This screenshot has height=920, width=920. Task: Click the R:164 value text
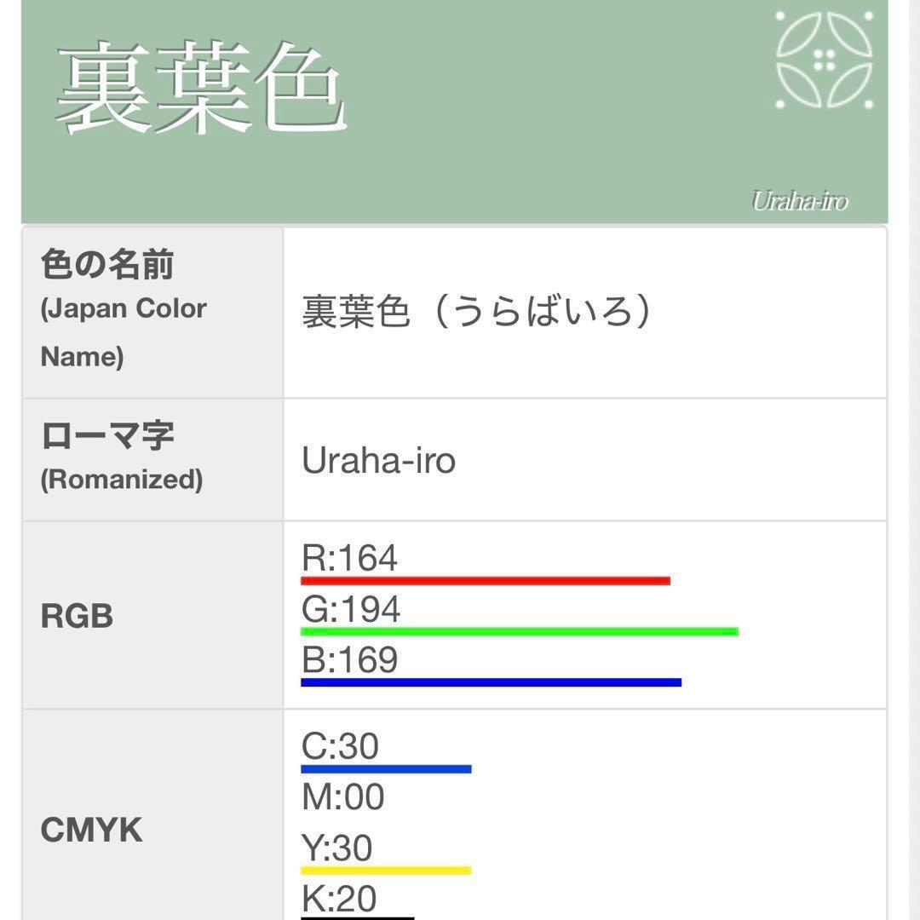click(350, 559)
